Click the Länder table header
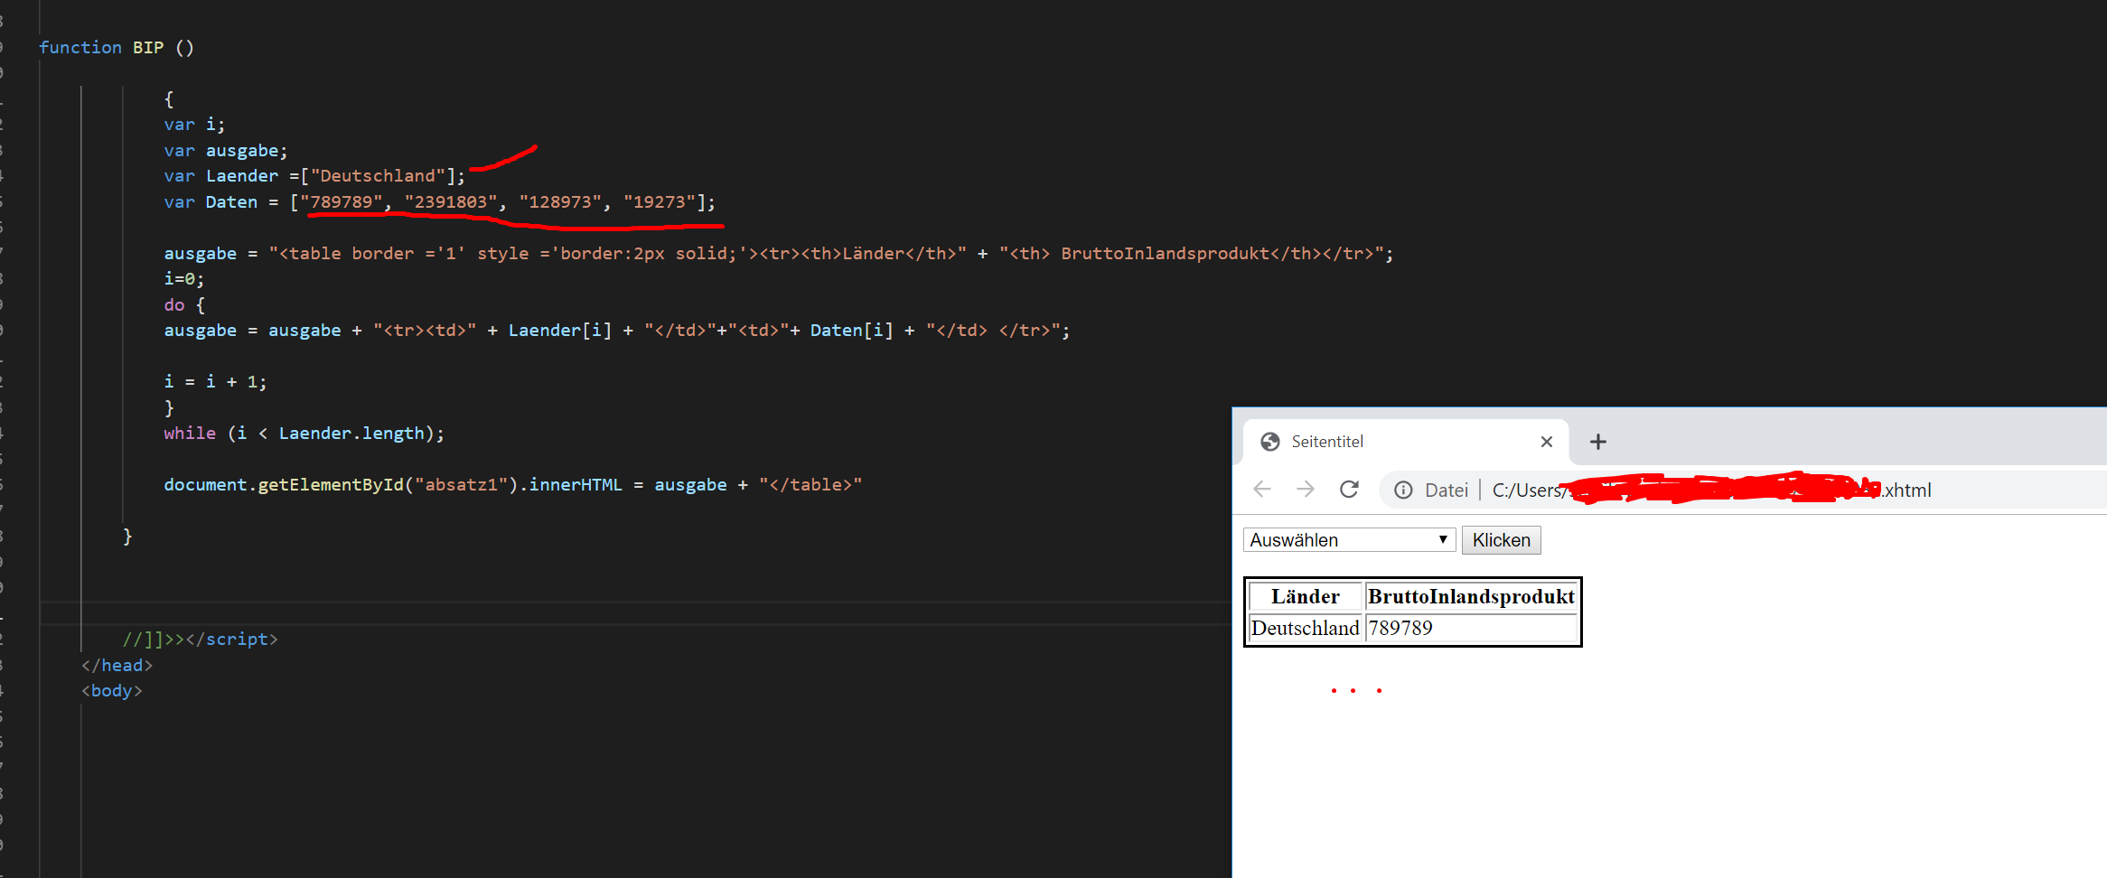Image resolution: width=2107 pixels, height=878 pixels. point(1305,596)
